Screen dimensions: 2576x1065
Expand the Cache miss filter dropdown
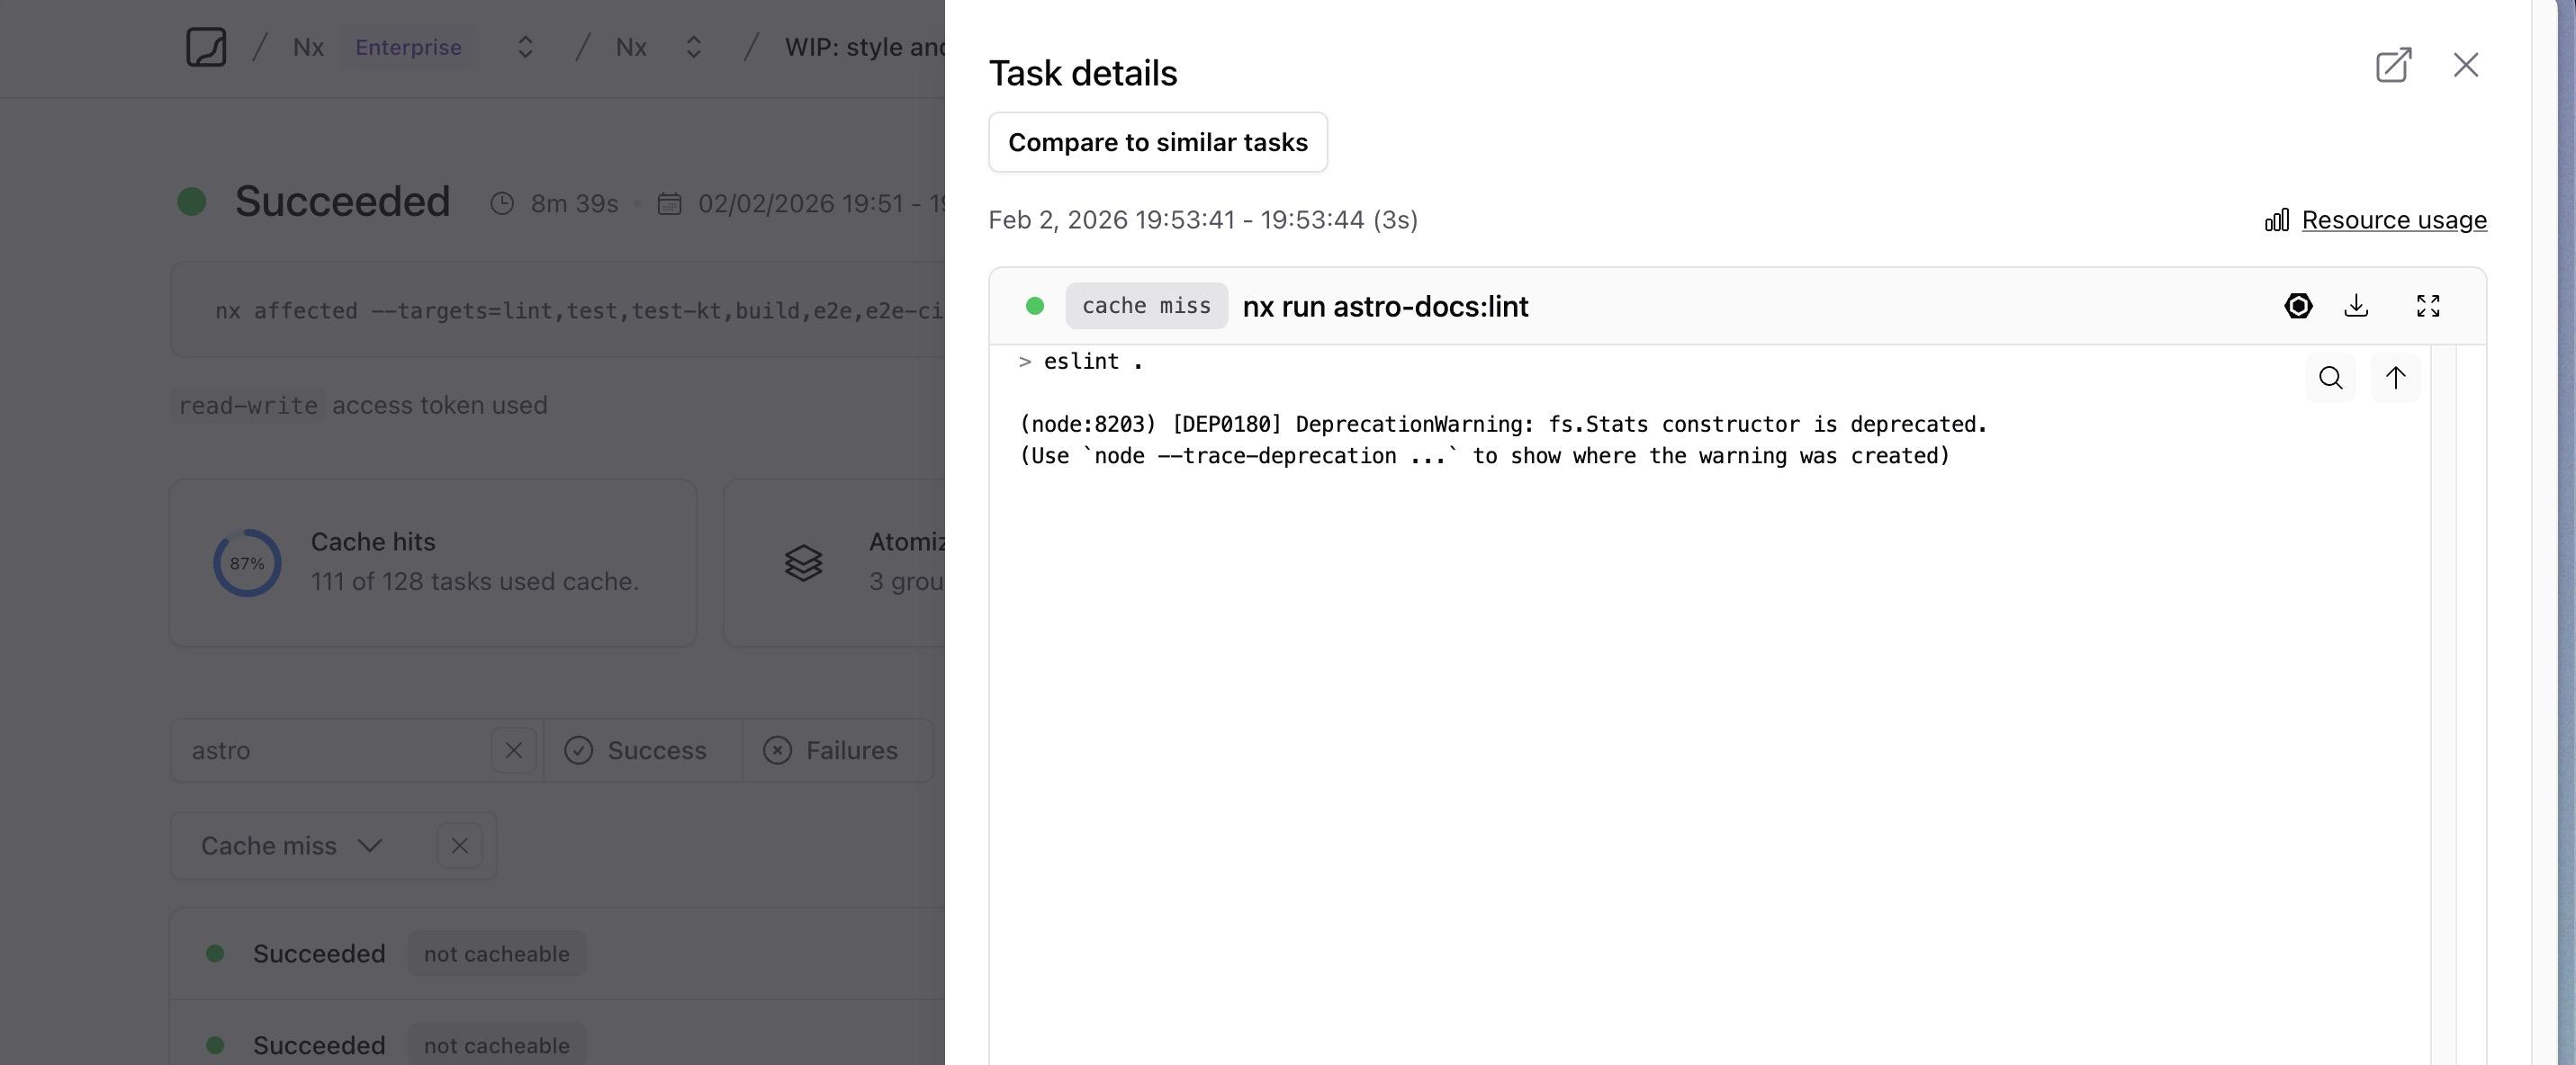tap(369, 846)
